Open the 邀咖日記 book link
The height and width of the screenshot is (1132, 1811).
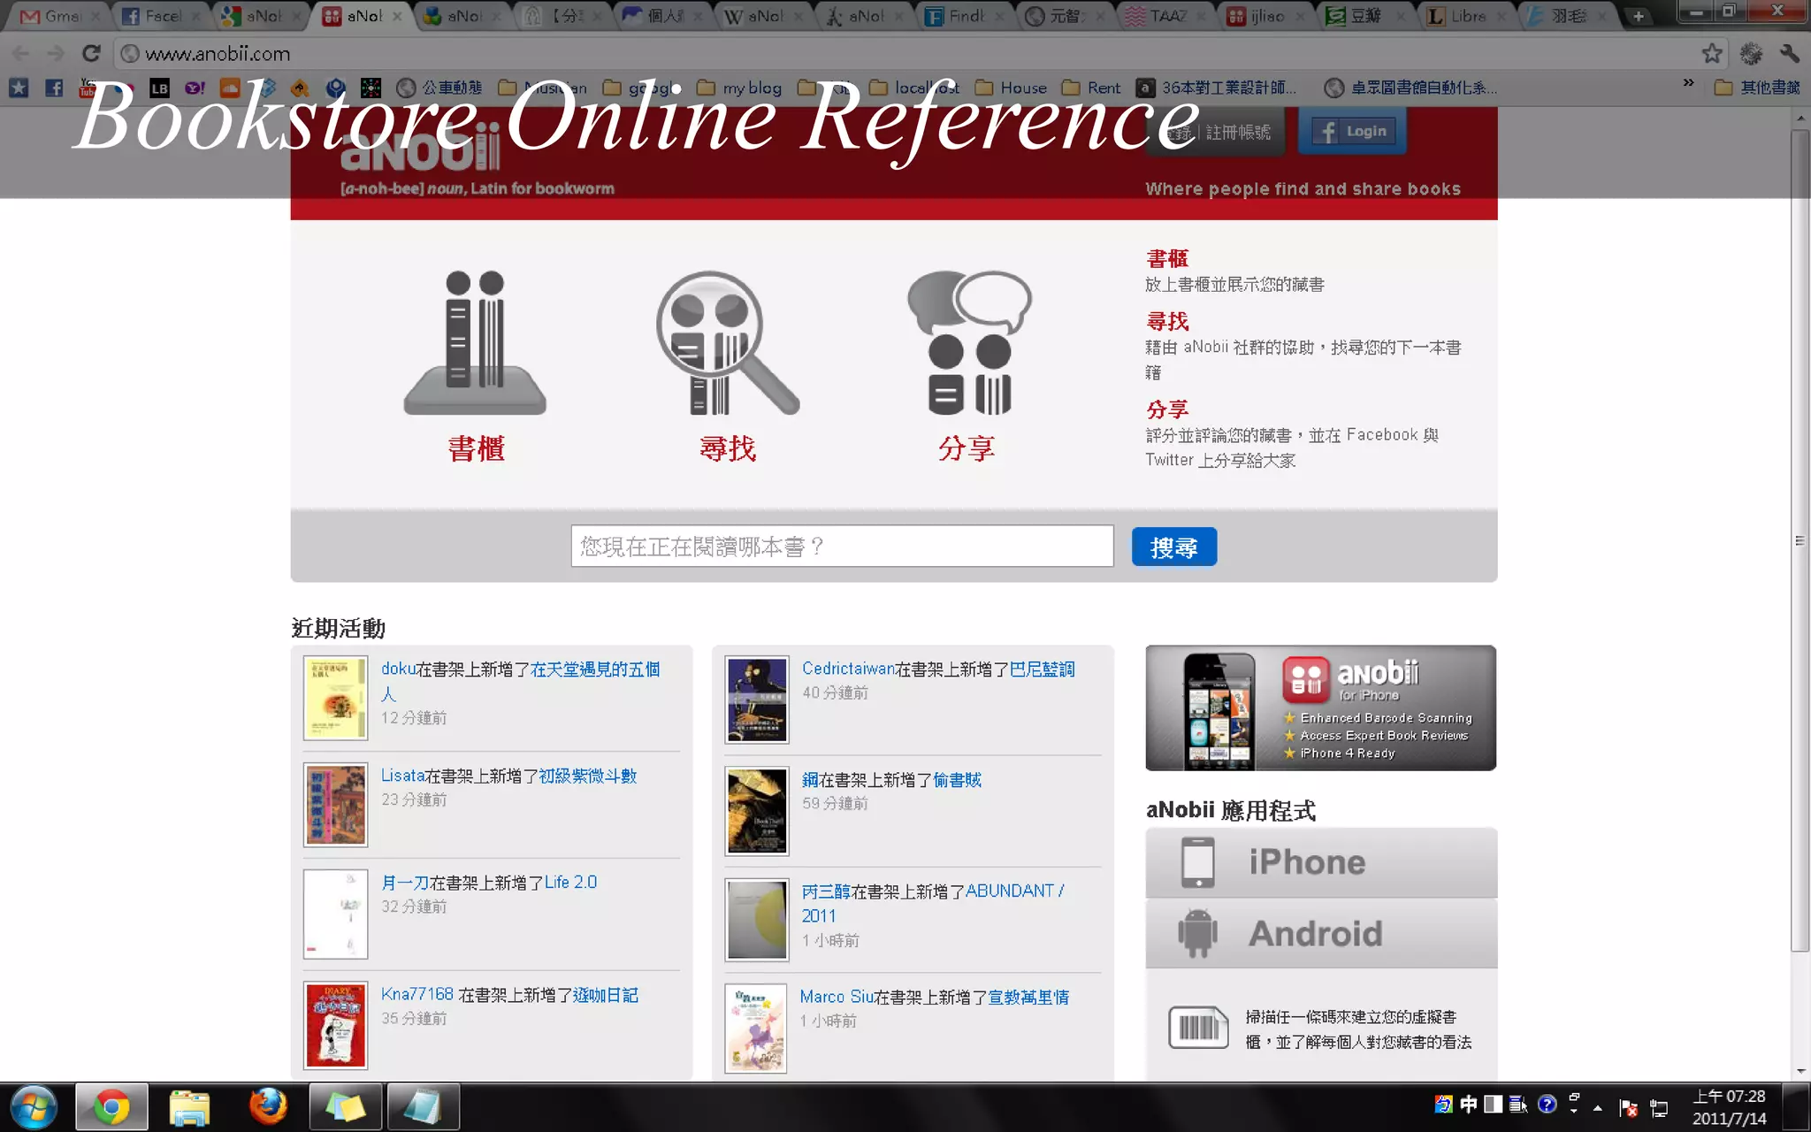[x=606, y=995]
